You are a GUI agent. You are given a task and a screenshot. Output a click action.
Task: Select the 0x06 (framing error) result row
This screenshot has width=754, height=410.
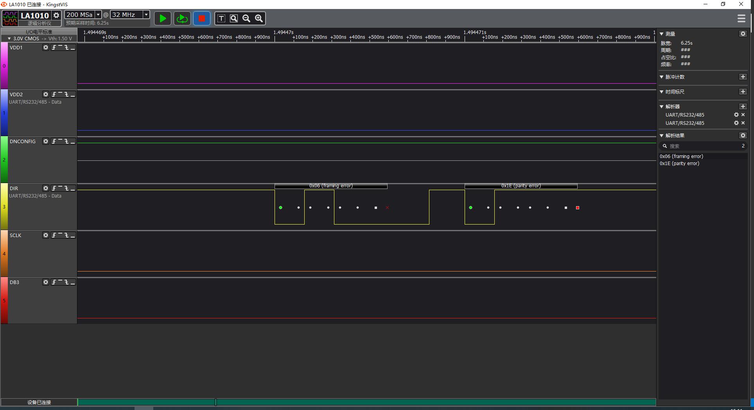coord(703,156)
